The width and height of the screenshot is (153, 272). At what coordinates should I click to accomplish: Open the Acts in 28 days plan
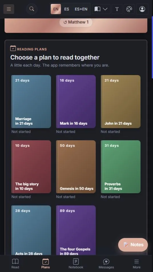tap(31, 230)
